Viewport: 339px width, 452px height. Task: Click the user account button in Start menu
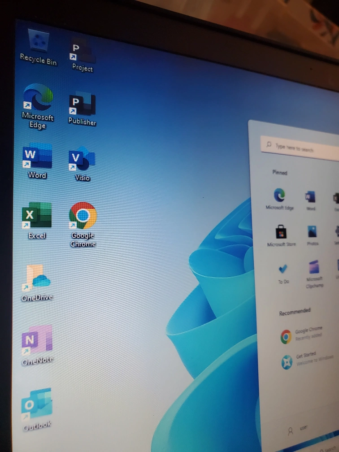coord(298,430)
